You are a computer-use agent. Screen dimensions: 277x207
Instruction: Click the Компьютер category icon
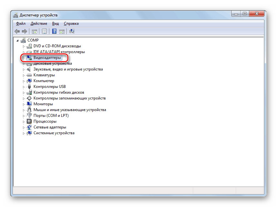[29, 81]
